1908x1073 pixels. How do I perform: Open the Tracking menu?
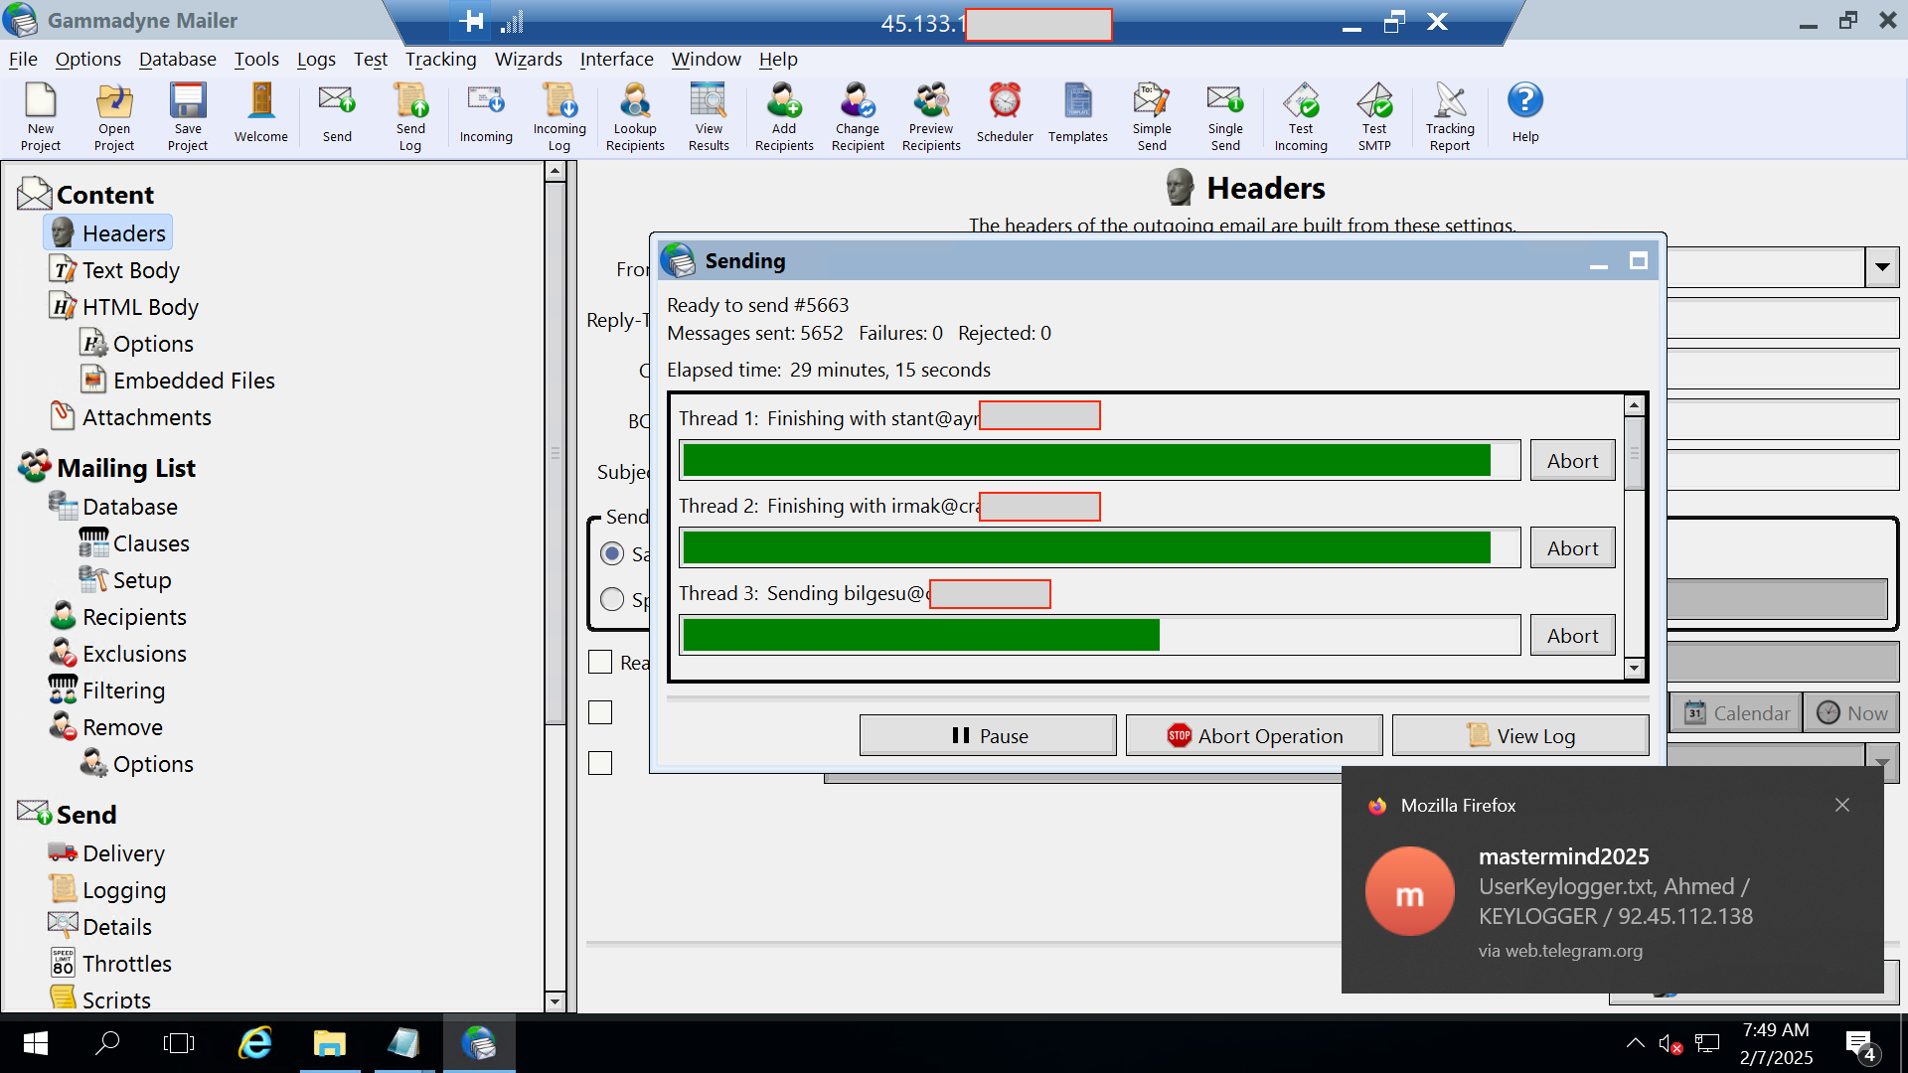[440, 60]
